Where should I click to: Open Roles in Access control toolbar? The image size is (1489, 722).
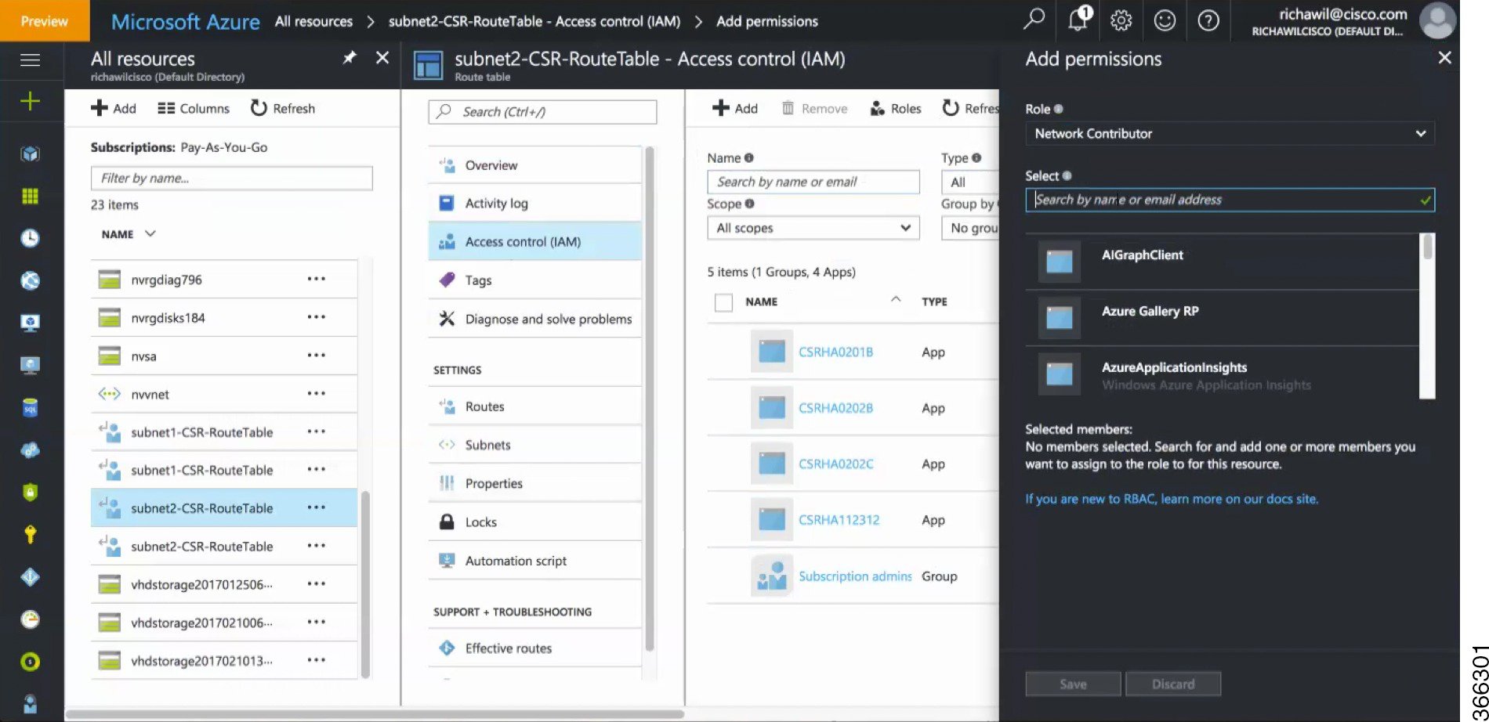(x=896, y=108)
